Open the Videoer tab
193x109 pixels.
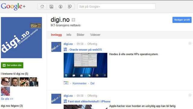[x=95, y=35]
